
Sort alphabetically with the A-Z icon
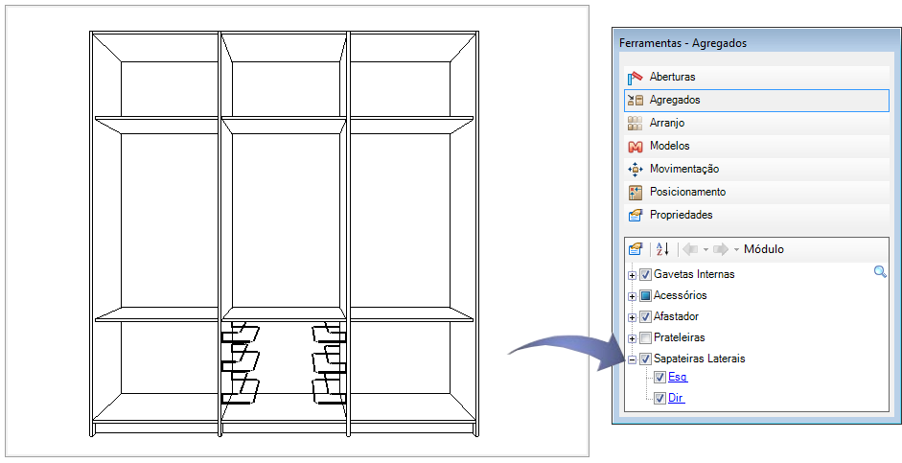tap(662, 249)
